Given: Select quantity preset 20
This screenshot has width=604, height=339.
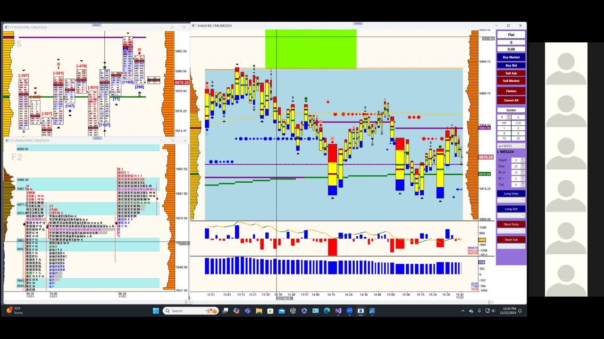Looking at the screenshot, I should 518,138.
